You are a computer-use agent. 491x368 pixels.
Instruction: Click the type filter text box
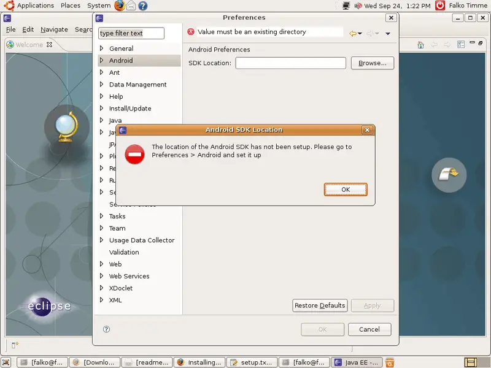pyautogui.click(x=131, y=33)
